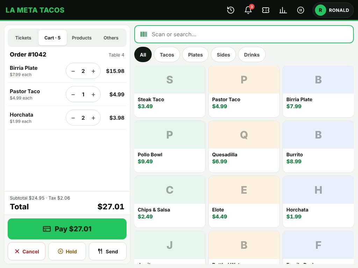Cancel the current order

[x=27, y=251]
